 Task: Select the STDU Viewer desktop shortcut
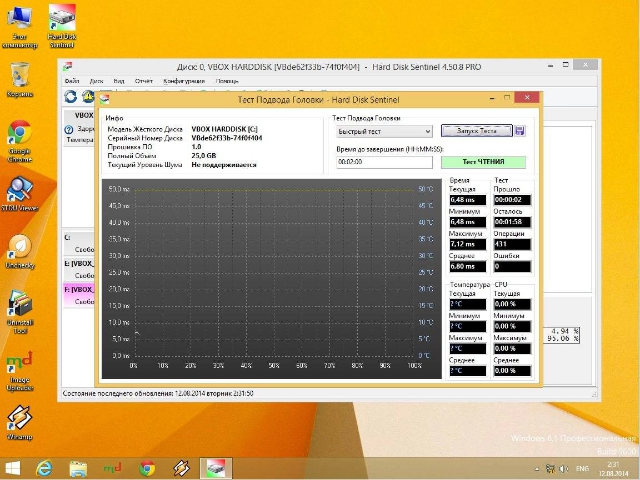(x=19, y=194)
